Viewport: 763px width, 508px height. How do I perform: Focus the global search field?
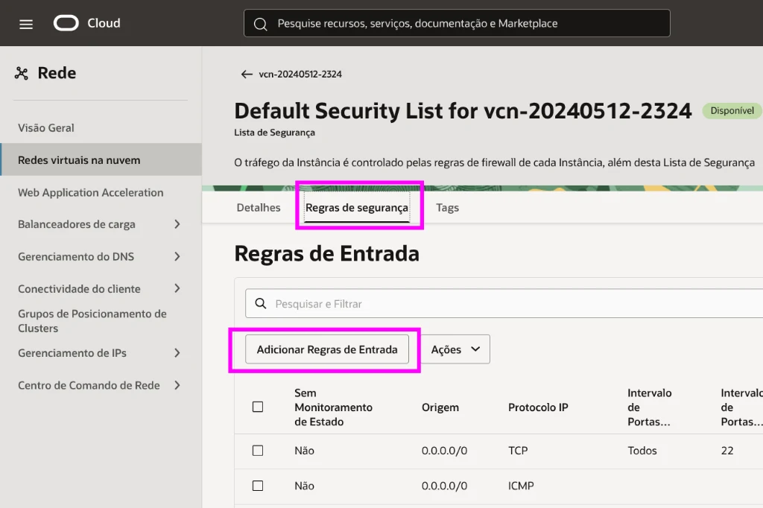coord(457,23)
